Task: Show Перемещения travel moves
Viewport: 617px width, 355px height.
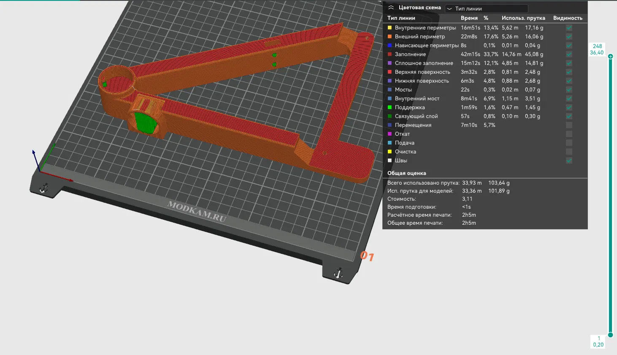Action: pos(569,125)
